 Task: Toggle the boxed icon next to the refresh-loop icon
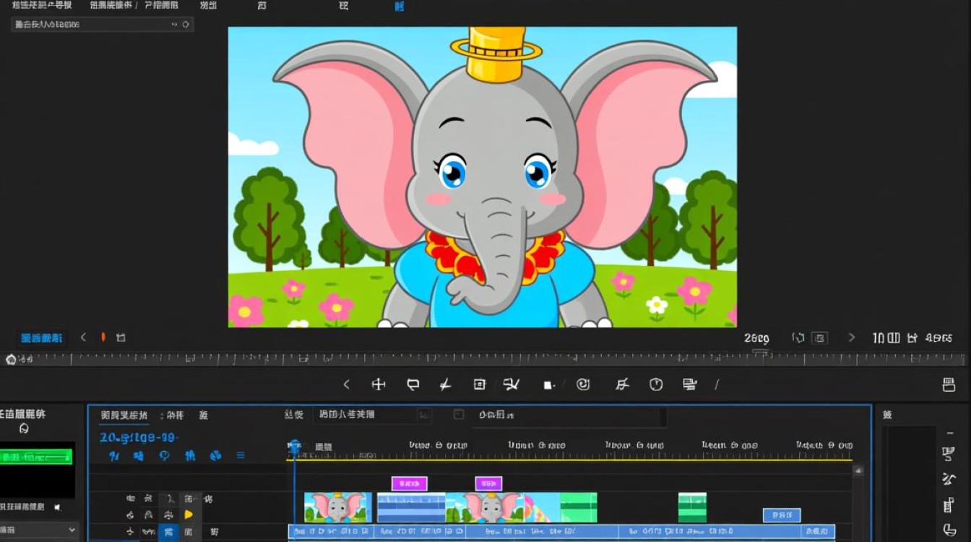(x=819, y=337)
